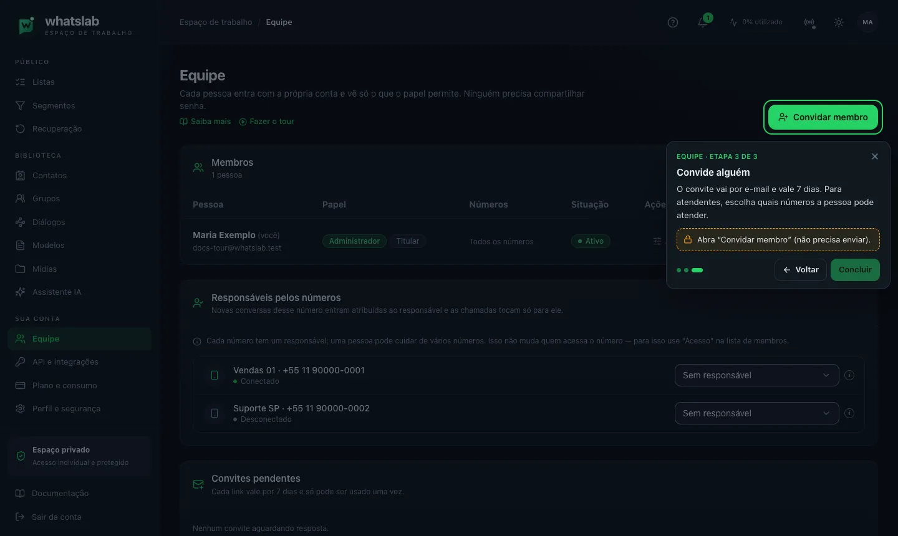Image resolution: width=898 pixels, height=536 pixels.
Task: Click the whatslab logo icon
Action: [x=26, y=25]
